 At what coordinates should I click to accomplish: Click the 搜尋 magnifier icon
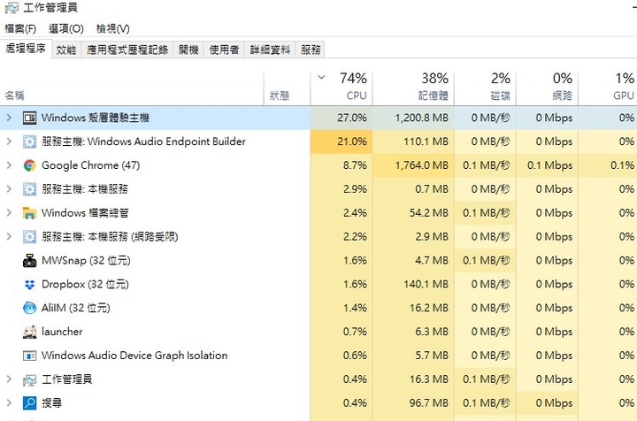pos(29,403)
